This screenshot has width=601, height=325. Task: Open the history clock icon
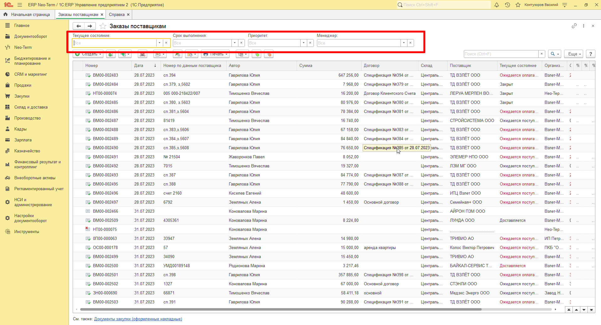click(x=507, y=5)
